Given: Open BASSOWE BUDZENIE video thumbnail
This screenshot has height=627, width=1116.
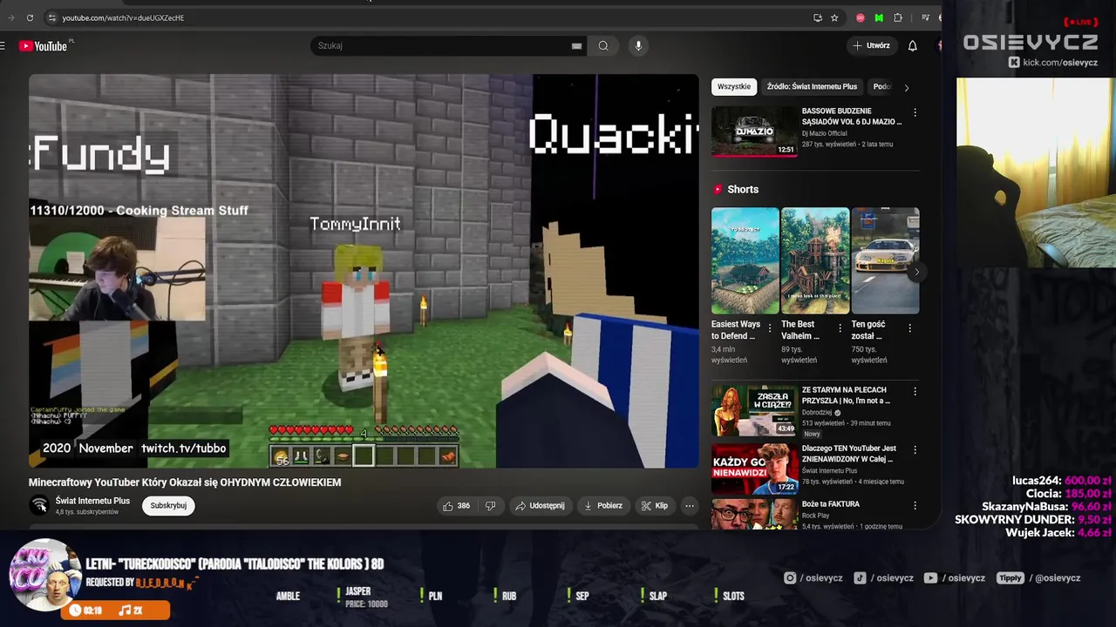Looking at the screenshot, I should (754, 131).
